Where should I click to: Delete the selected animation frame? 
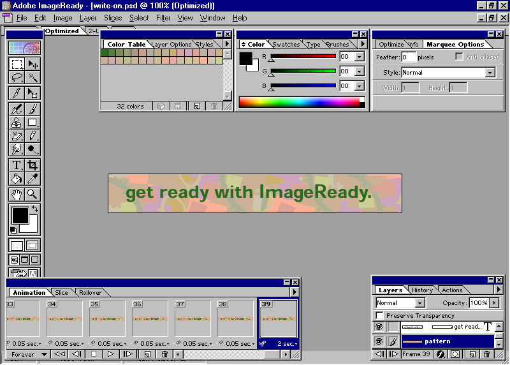click(x=165, y=354)
